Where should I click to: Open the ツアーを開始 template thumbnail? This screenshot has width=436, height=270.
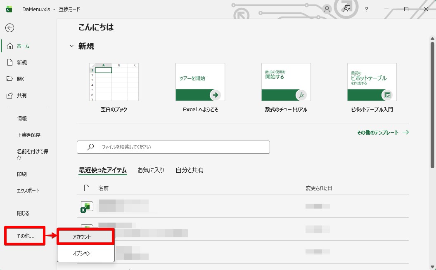[200, 82]
